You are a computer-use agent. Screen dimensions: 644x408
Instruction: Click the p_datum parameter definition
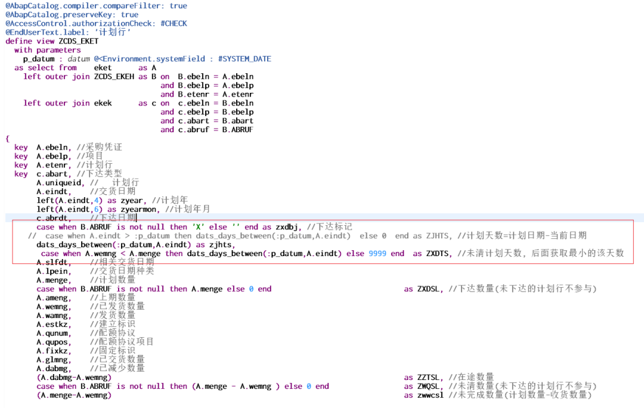point(147,59)
